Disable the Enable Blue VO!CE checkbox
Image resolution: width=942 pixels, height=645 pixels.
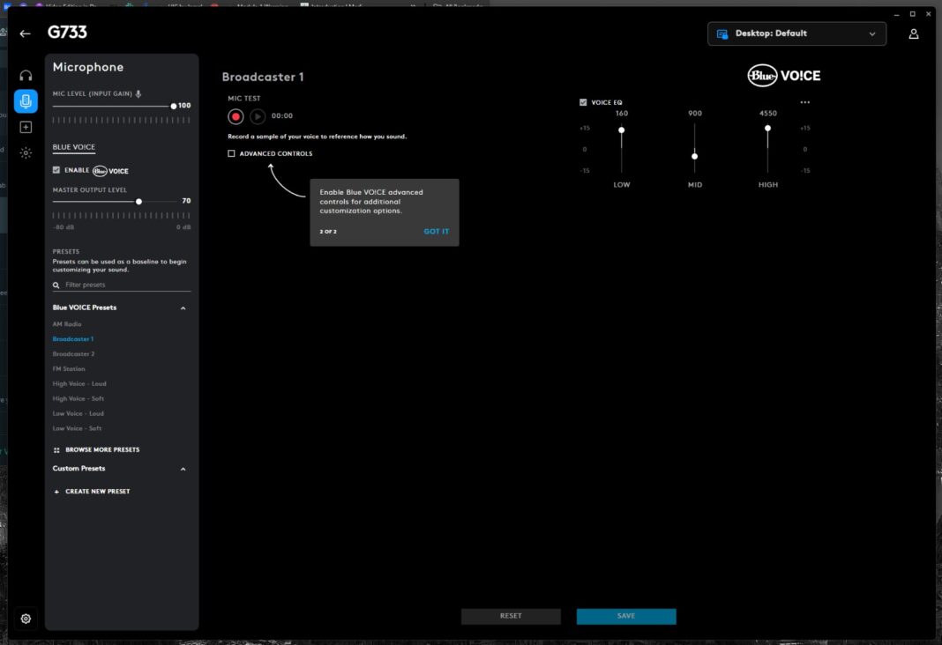(56, 170)
